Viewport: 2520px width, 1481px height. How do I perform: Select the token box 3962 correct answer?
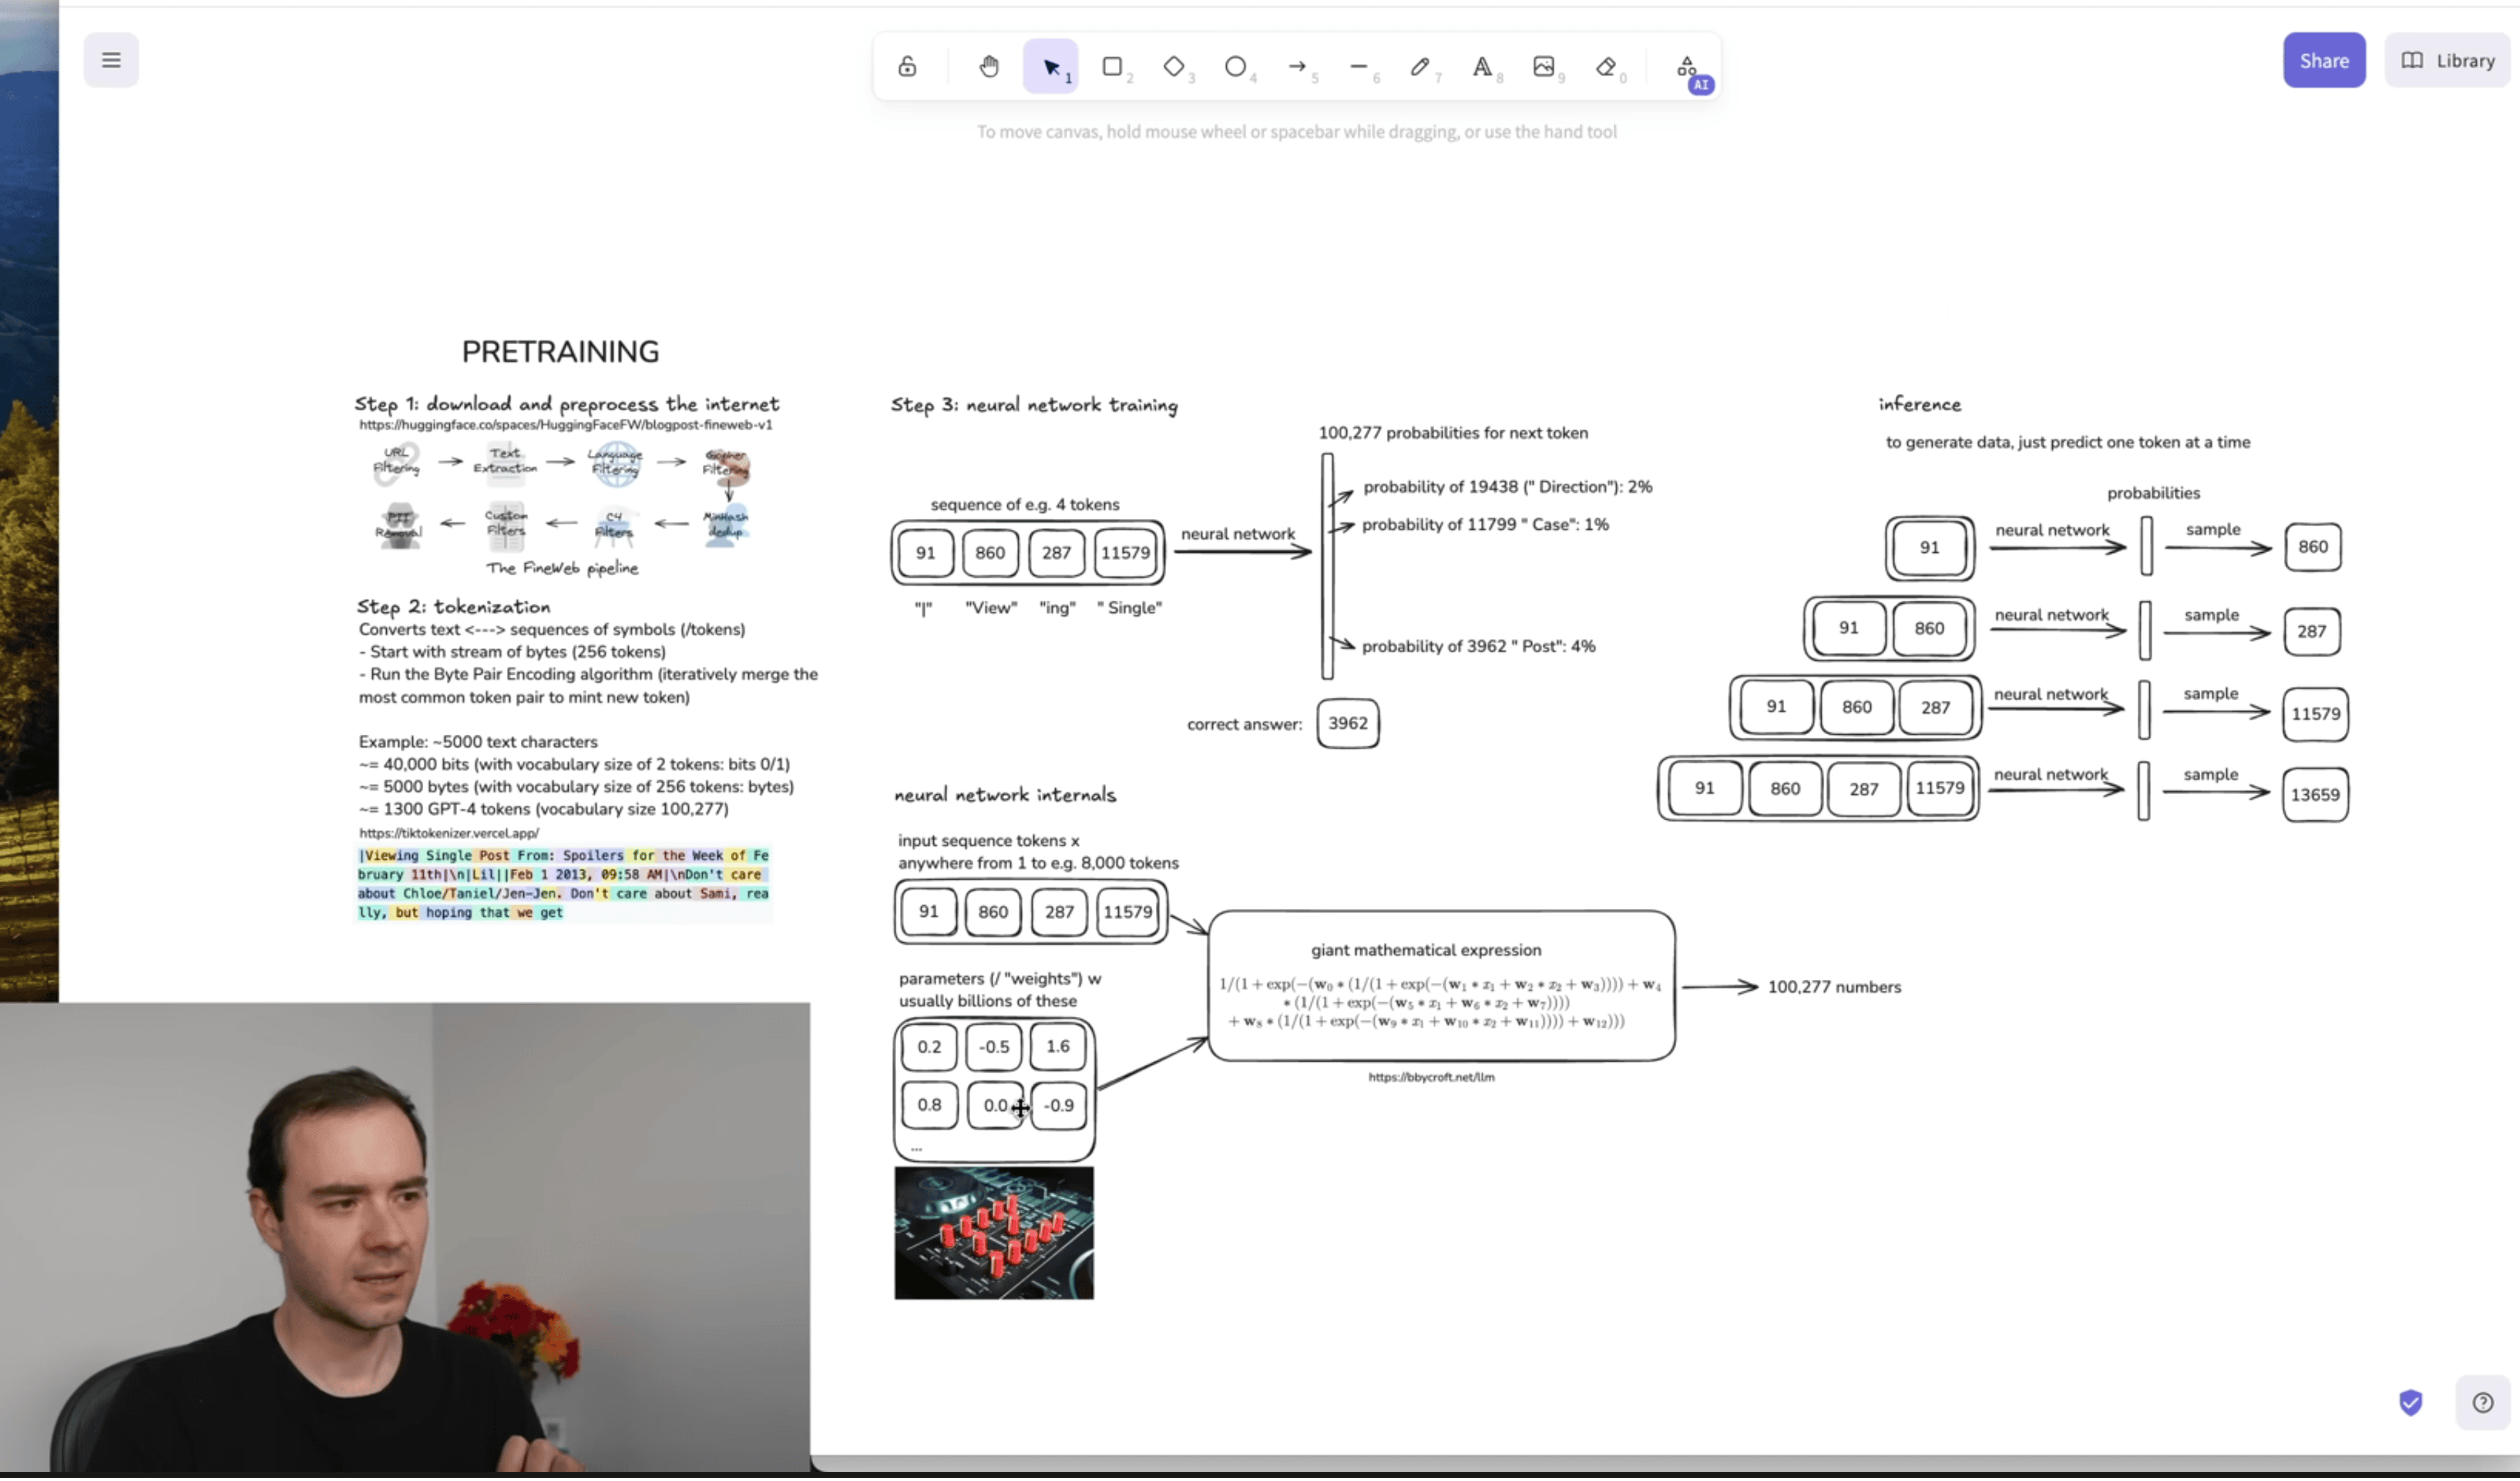(1347, 724)
